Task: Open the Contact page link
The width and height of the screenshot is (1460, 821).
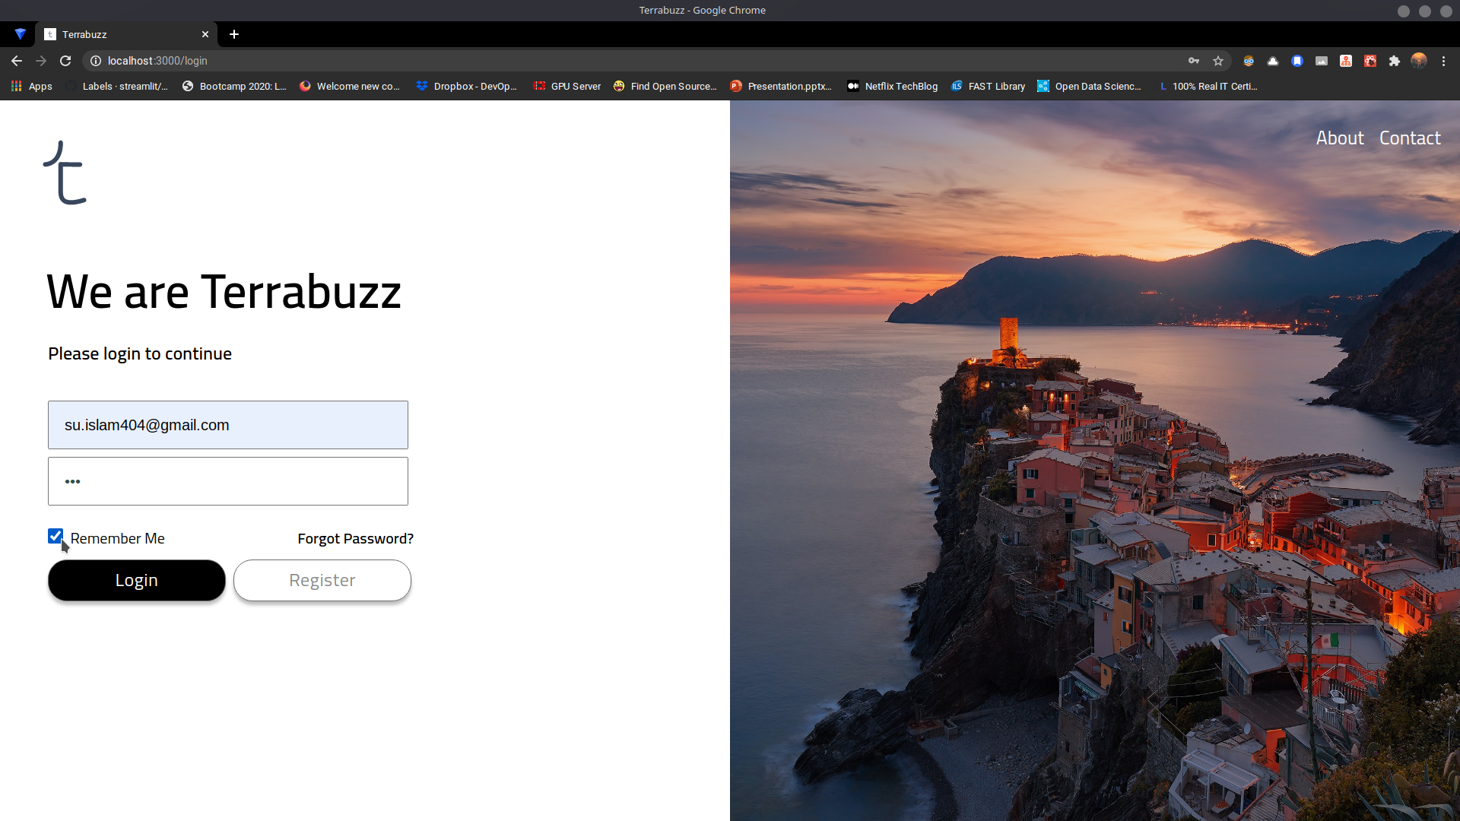Action: click(1410, 138)
